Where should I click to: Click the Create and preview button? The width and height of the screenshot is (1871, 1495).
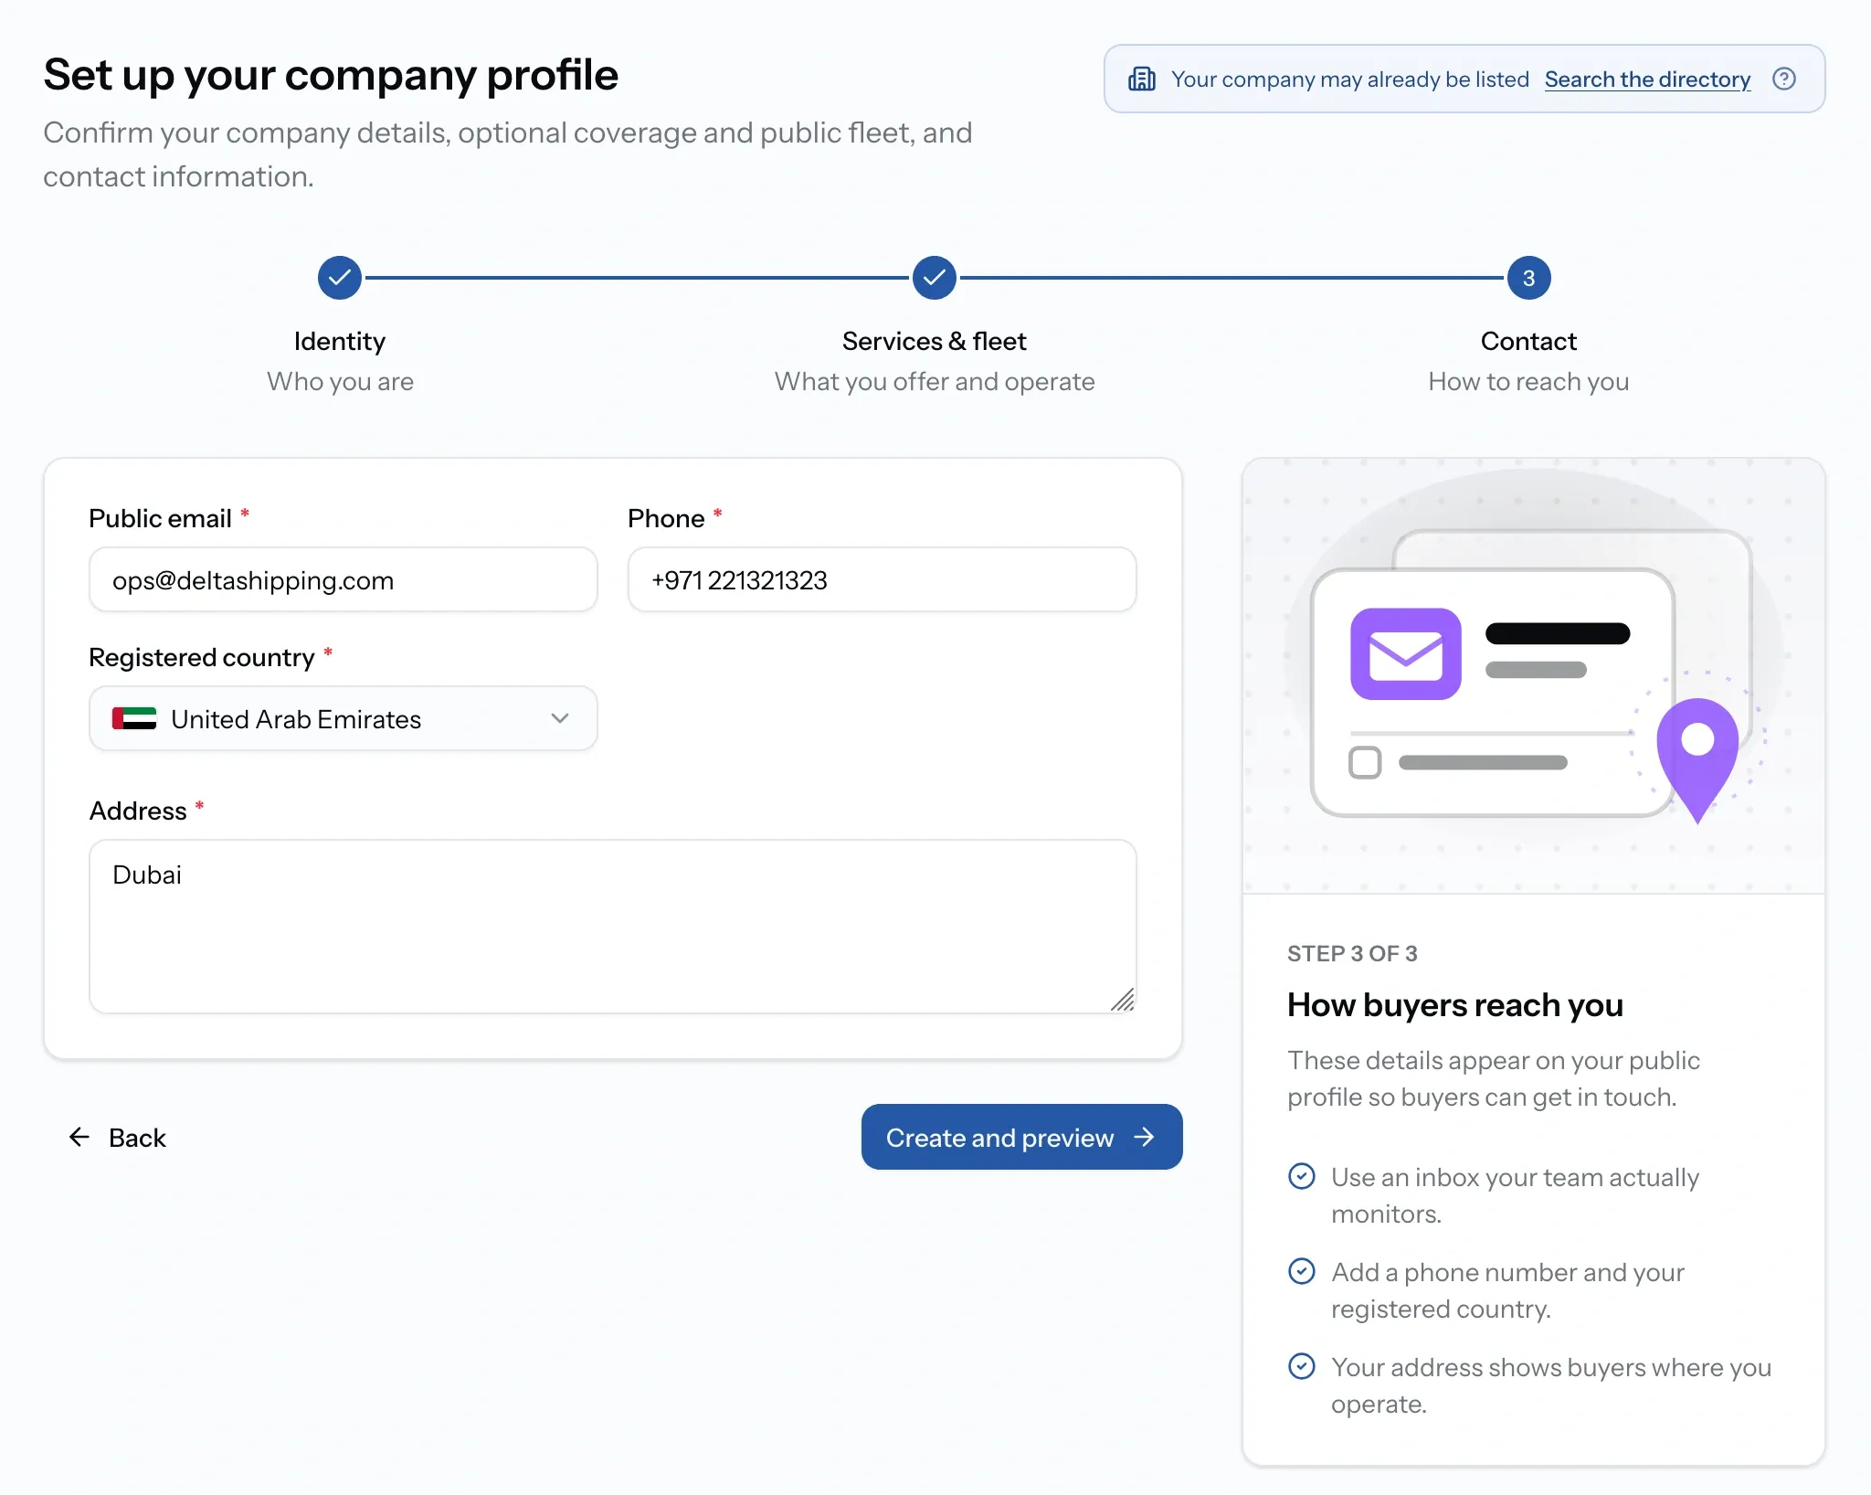(x=1021, y=1137)
